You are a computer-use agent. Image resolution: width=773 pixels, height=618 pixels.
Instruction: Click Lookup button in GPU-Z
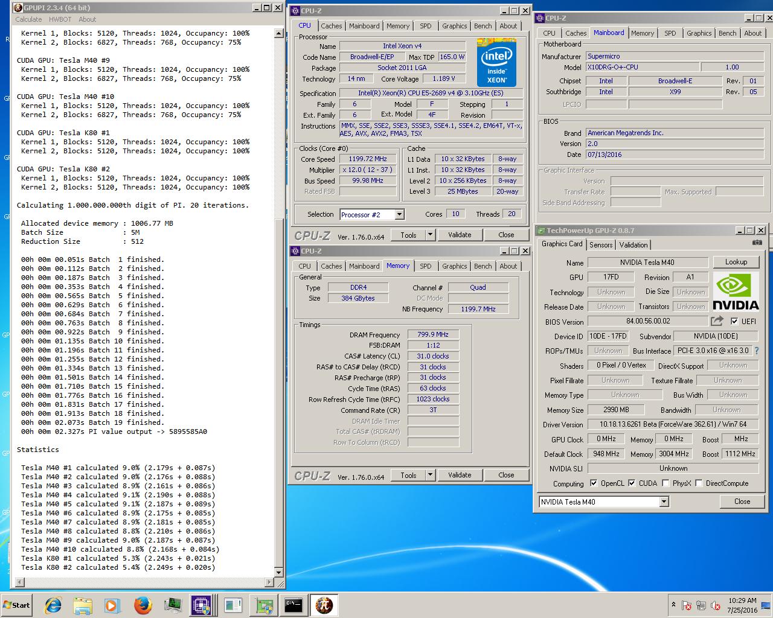point(736,262)
